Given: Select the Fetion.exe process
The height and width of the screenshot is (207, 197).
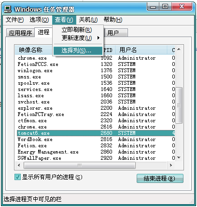Looking at the screenshot, I should 96,146.
